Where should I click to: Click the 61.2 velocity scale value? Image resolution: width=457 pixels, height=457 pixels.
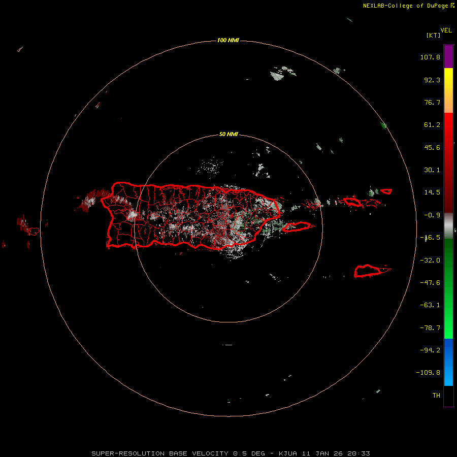click(x=432, y=125)
